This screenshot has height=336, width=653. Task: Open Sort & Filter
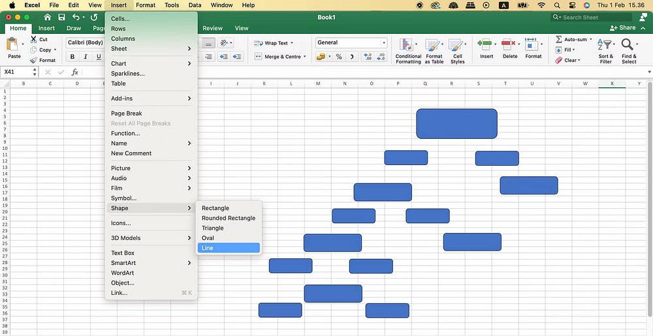coord(605,51)
